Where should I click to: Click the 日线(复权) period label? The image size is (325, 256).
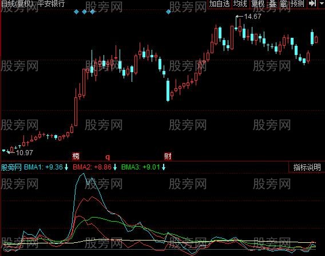pos(17,4)
